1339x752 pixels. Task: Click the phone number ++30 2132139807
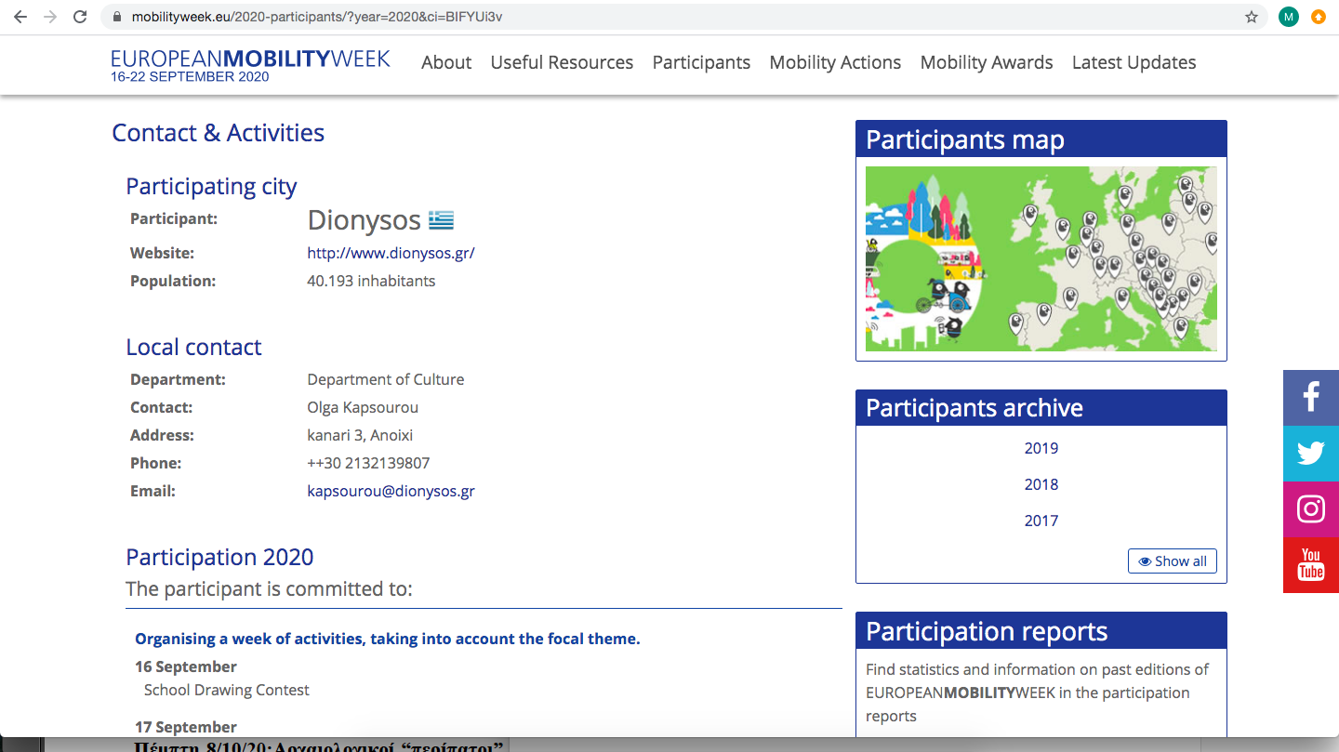pyautogui.click(x=368, y=463)
